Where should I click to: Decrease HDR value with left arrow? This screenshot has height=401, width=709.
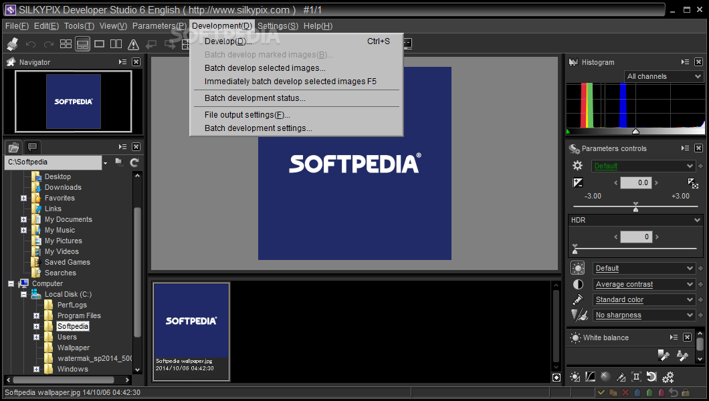coord(616,237)
